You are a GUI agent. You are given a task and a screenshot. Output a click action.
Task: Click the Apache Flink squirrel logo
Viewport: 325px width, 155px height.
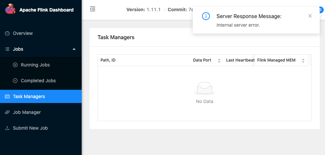coord(11,9)
